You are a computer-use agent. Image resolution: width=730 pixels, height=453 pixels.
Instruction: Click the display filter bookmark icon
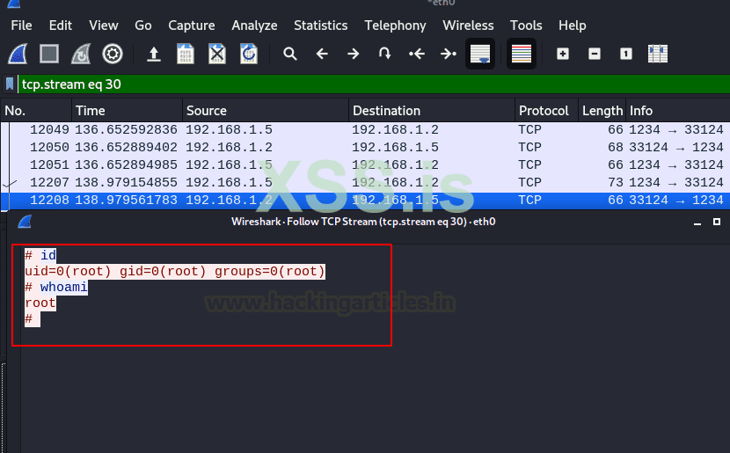pos(10,84)
